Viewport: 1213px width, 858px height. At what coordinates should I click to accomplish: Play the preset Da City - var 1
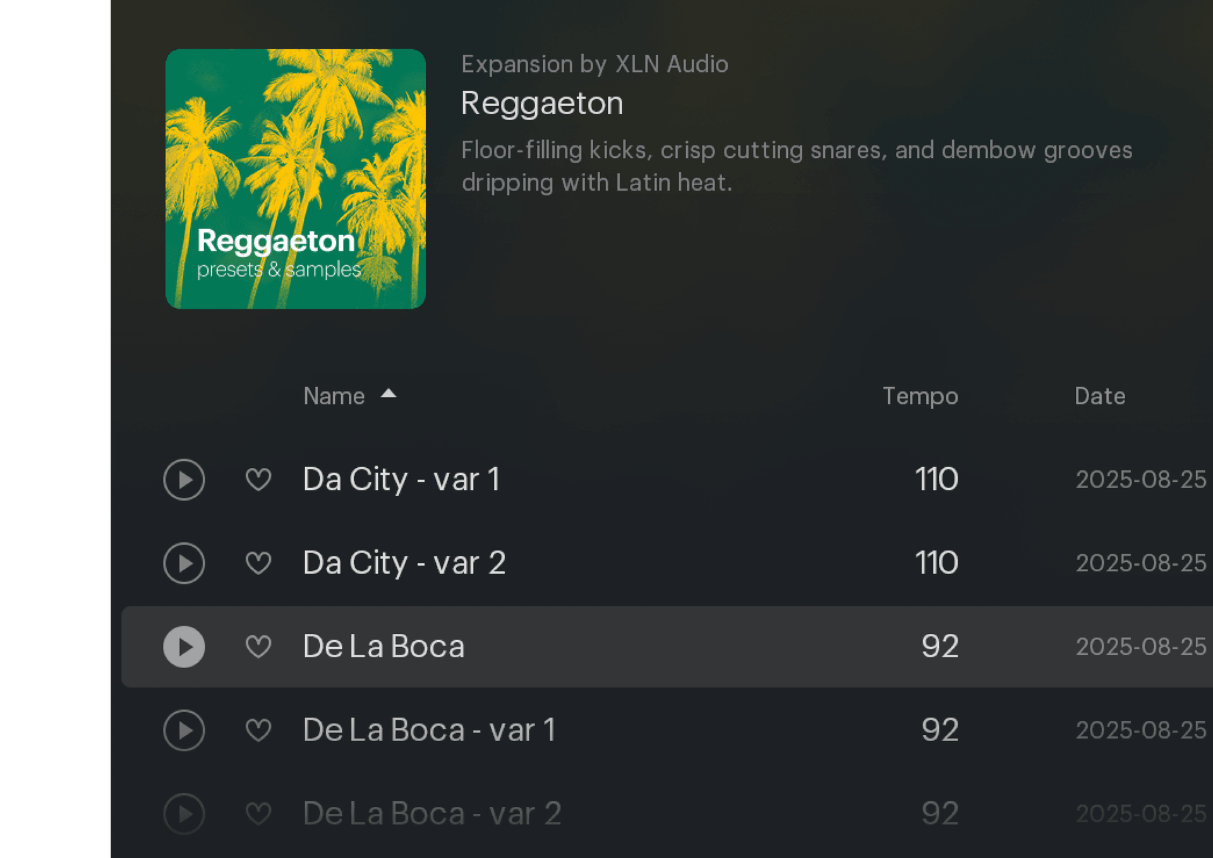coord(184,479)
